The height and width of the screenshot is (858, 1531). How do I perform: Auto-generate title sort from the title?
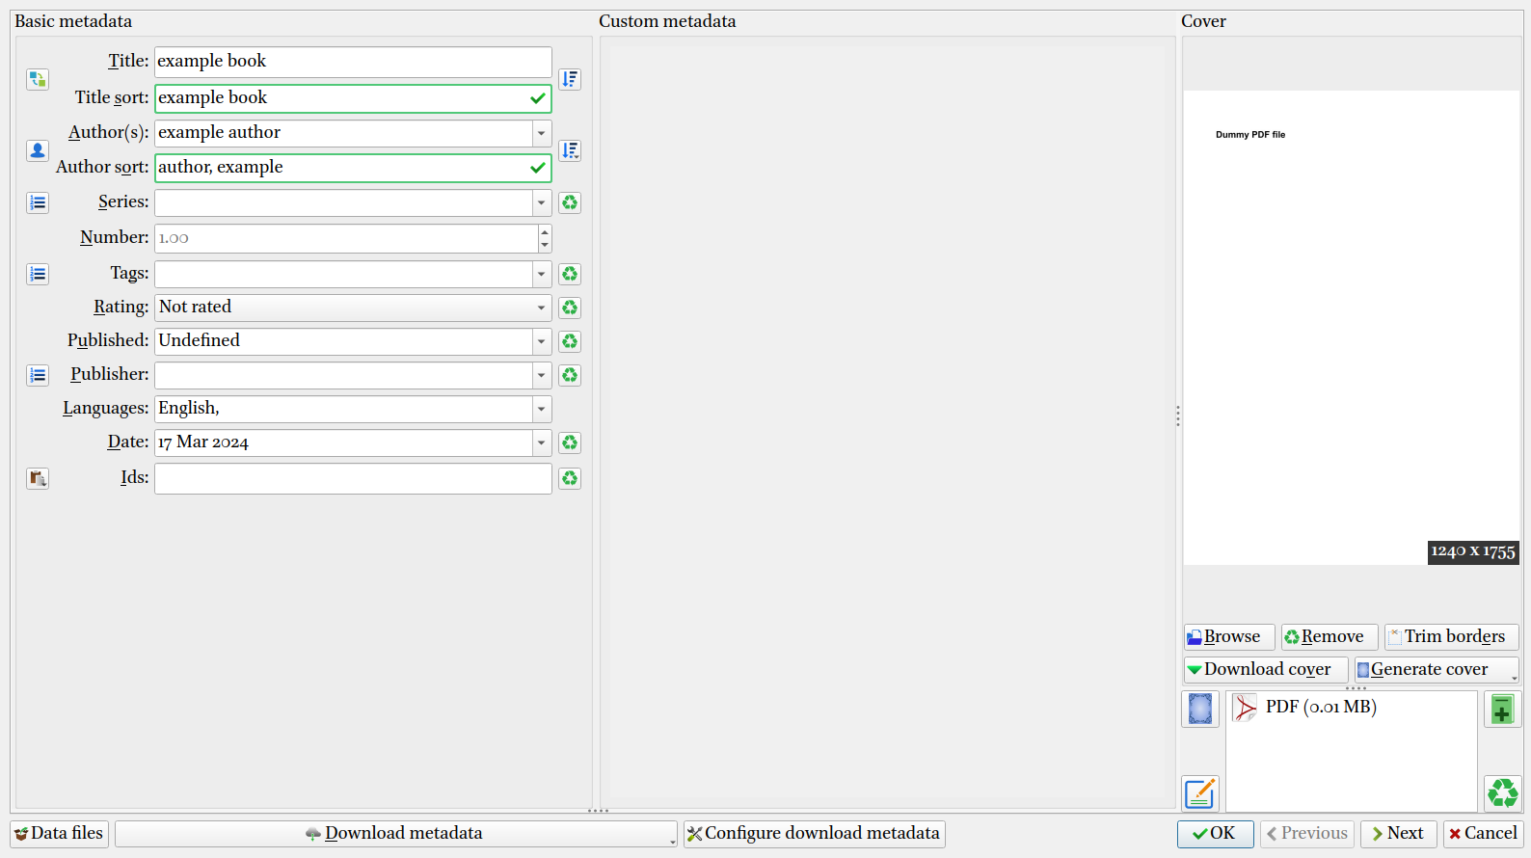pos(570,79)
